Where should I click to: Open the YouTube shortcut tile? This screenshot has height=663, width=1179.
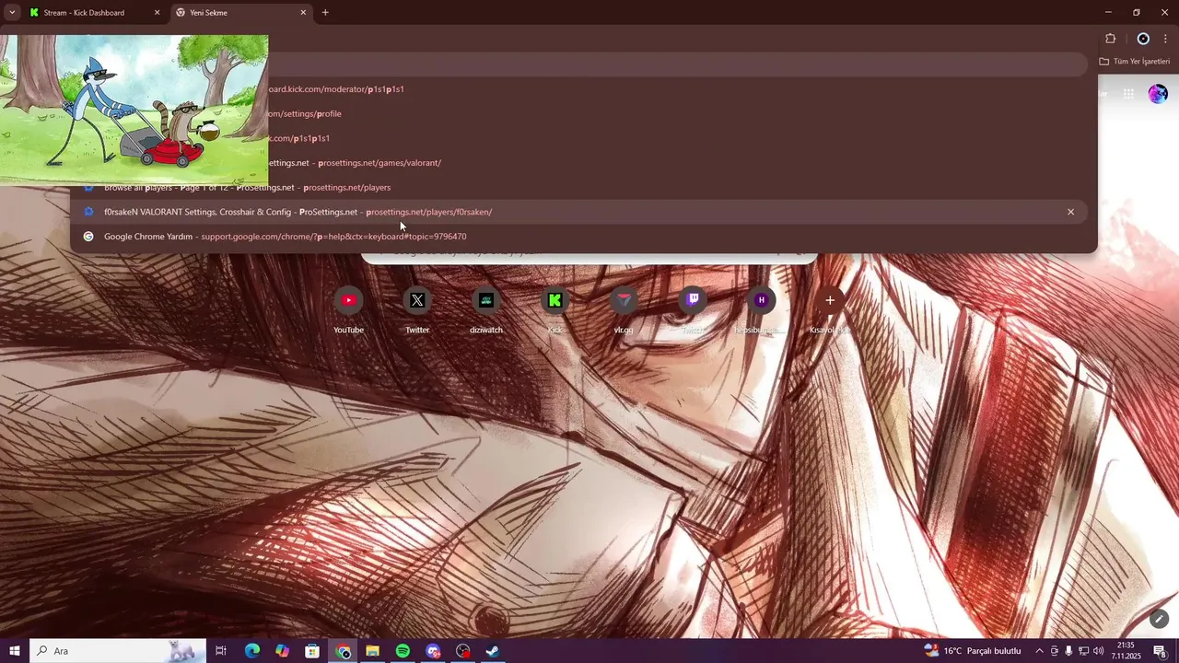(348, 310)
